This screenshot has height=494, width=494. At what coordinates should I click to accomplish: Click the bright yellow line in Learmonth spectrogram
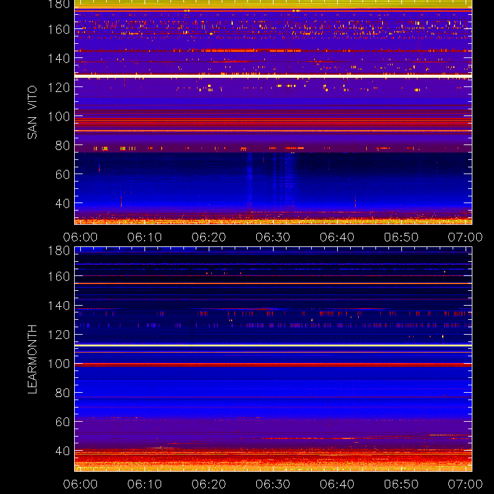point(273,346)
